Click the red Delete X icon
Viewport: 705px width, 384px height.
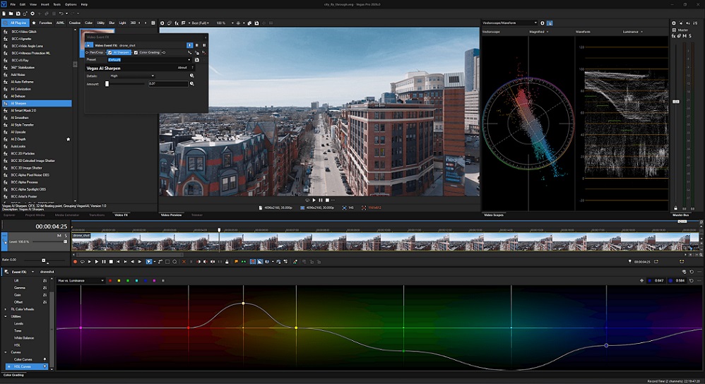tap(184, 261)
